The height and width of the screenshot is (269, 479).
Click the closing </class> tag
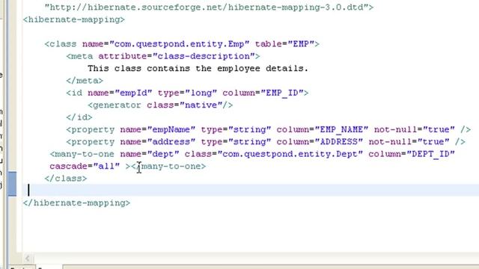click(x=66, y=179)
